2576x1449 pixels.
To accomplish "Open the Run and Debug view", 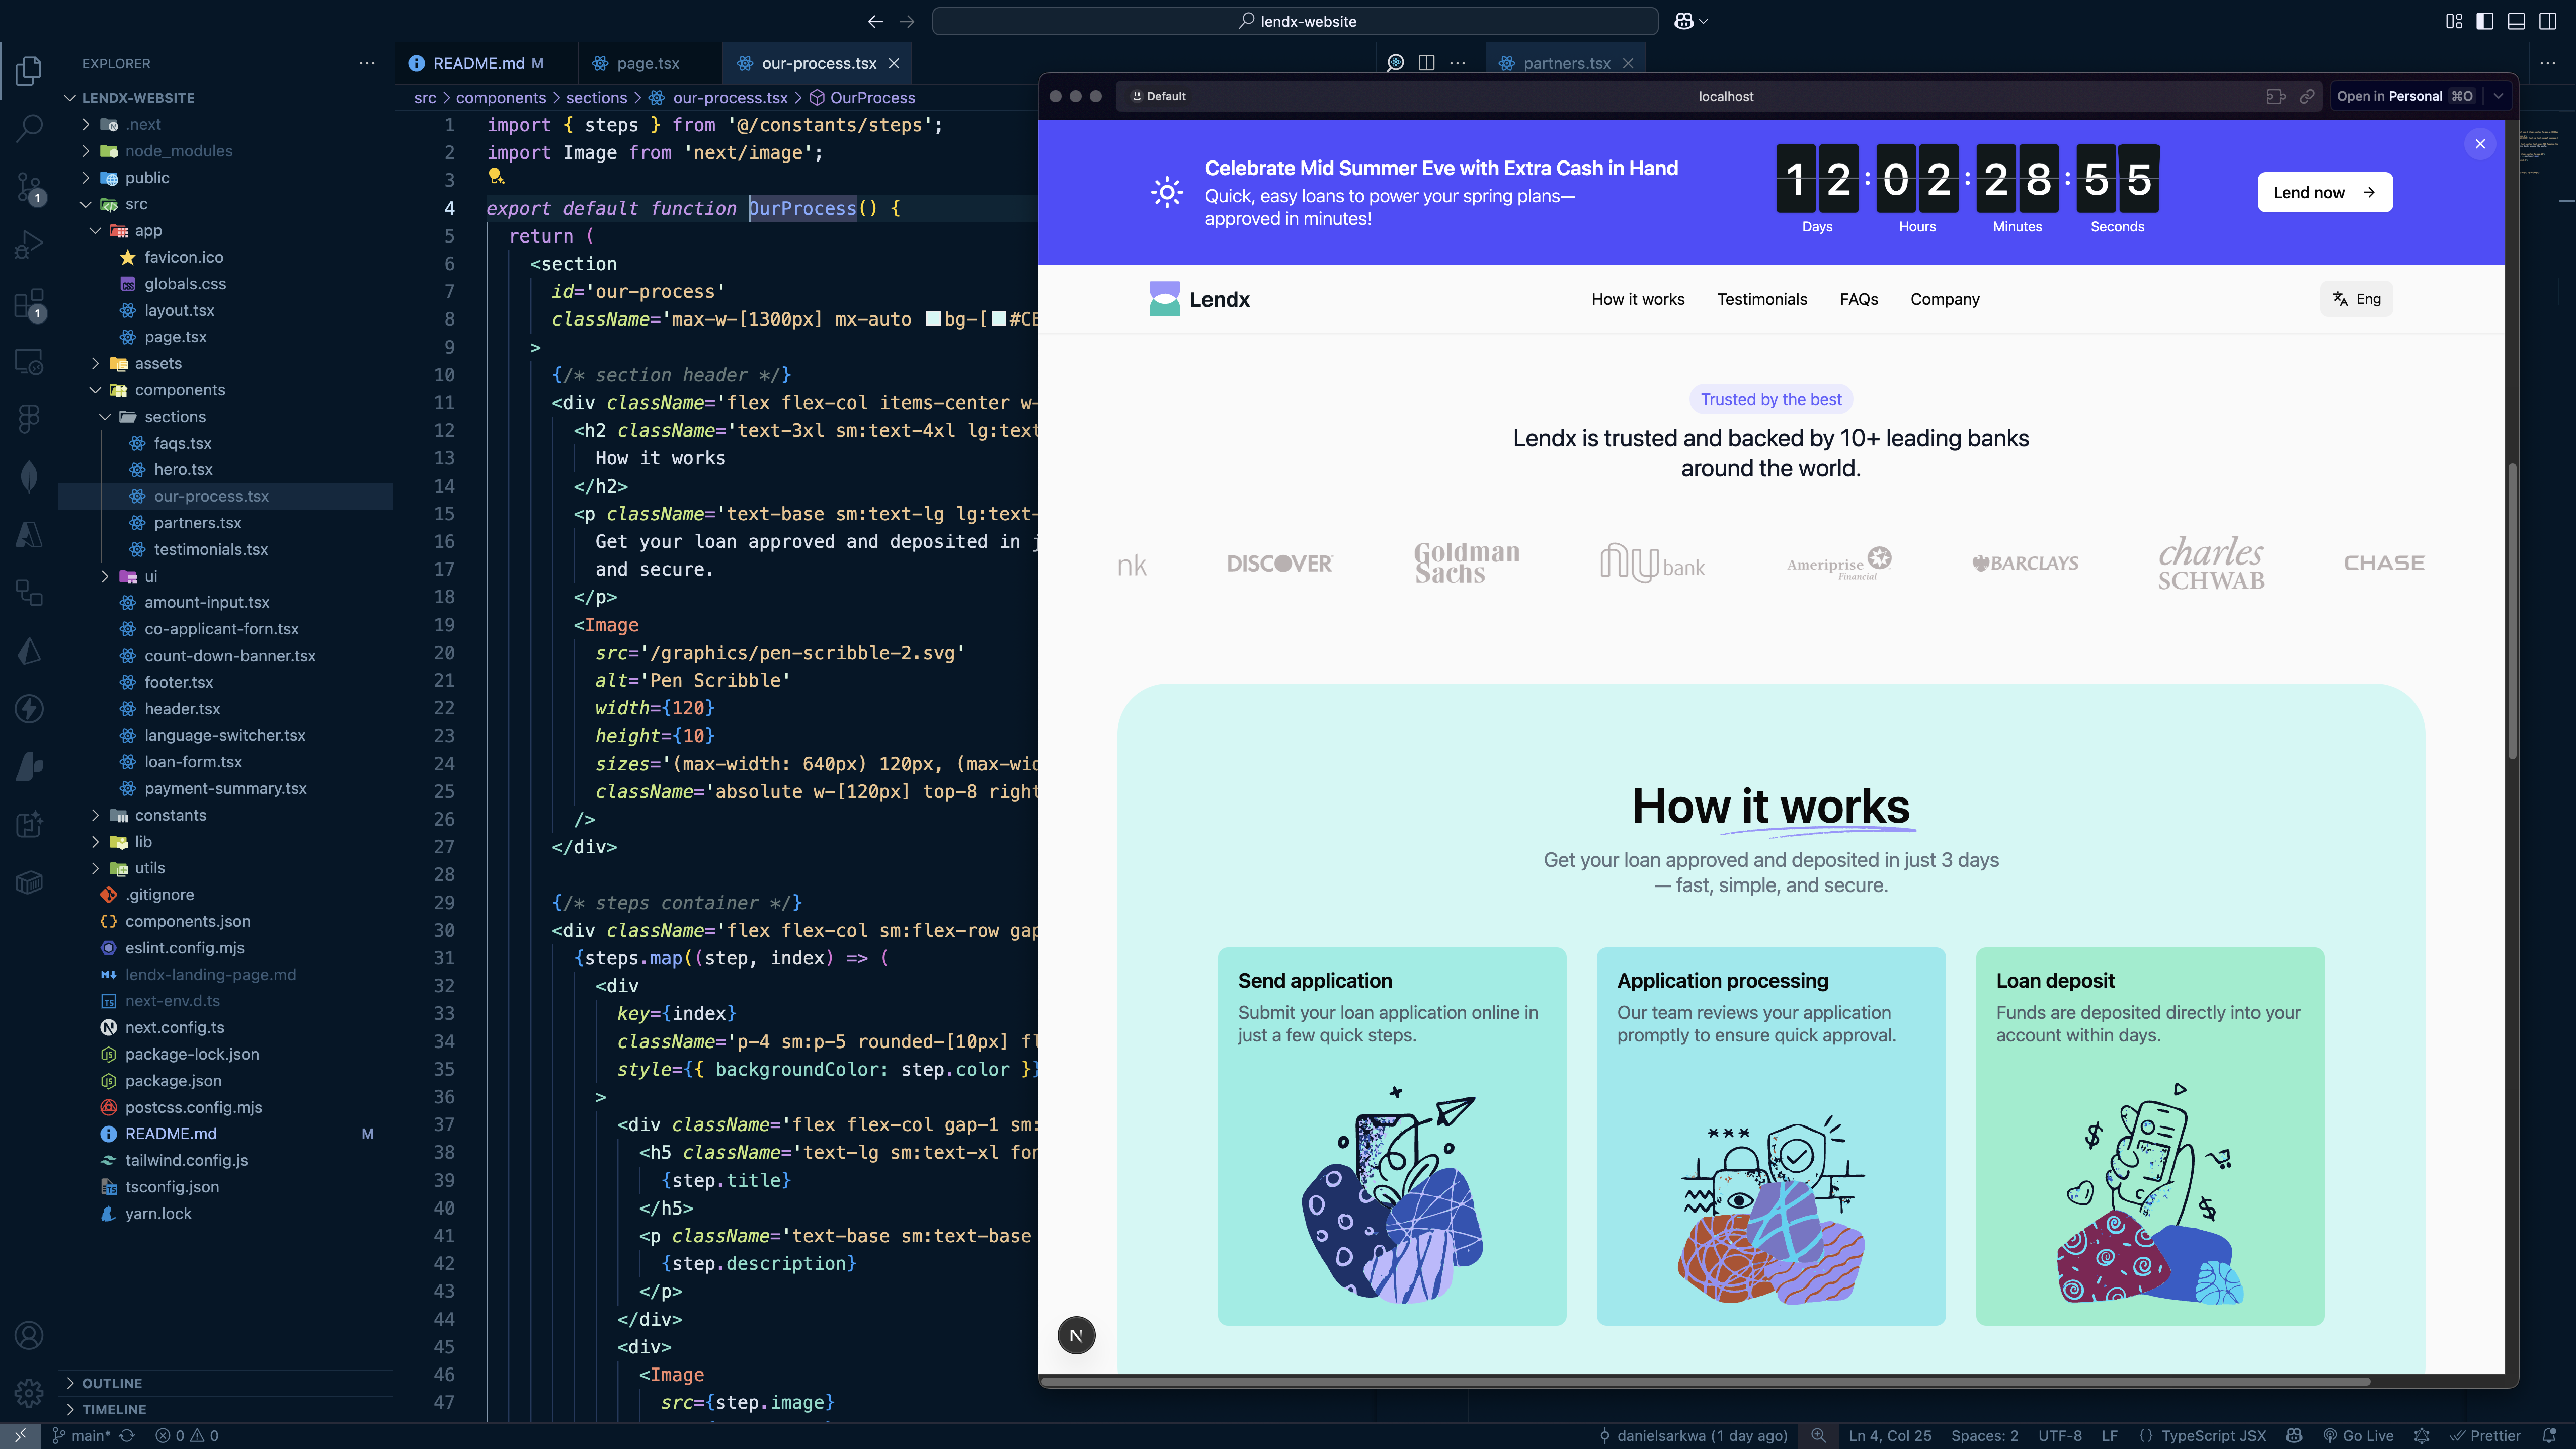I will [x=29, y=243].
